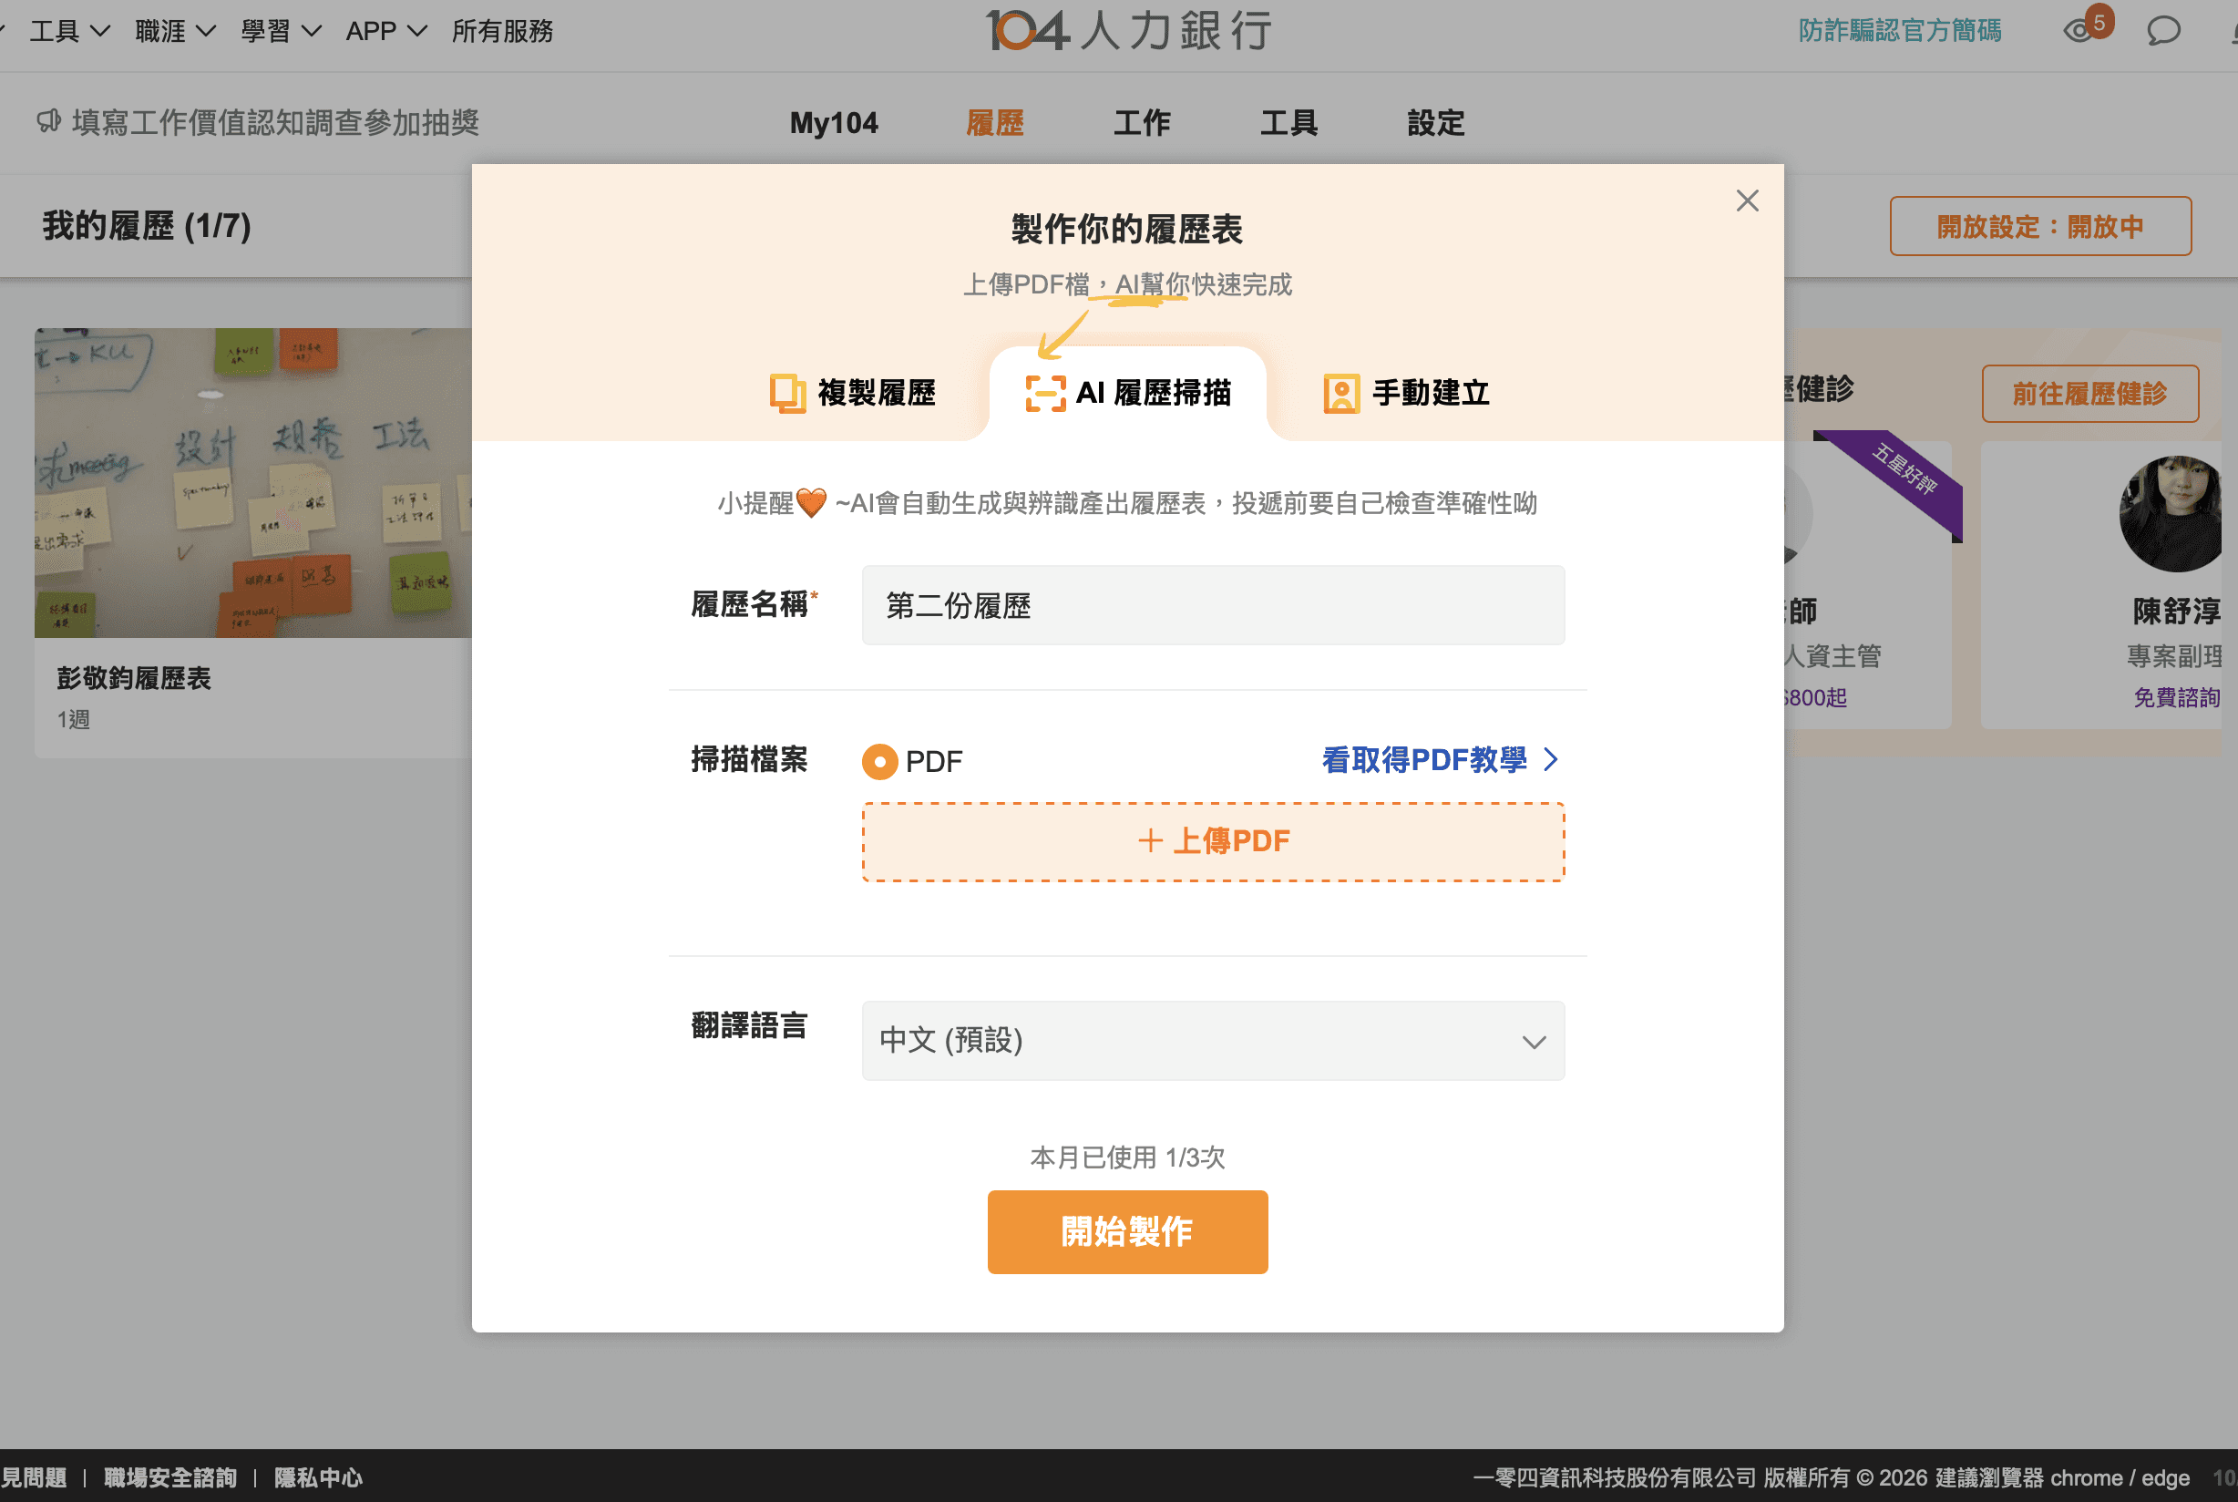Viewport: 2238px width, 1502px height.
Task: Open the chat message bubble icon
Action: 2162,31
